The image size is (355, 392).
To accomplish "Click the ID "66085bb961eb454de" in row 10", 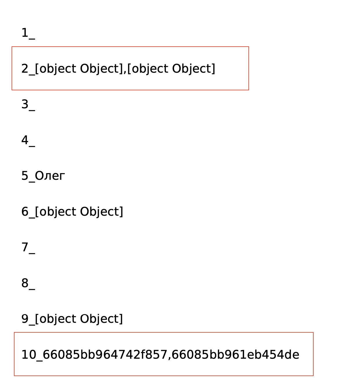I will tap(235, 355).
